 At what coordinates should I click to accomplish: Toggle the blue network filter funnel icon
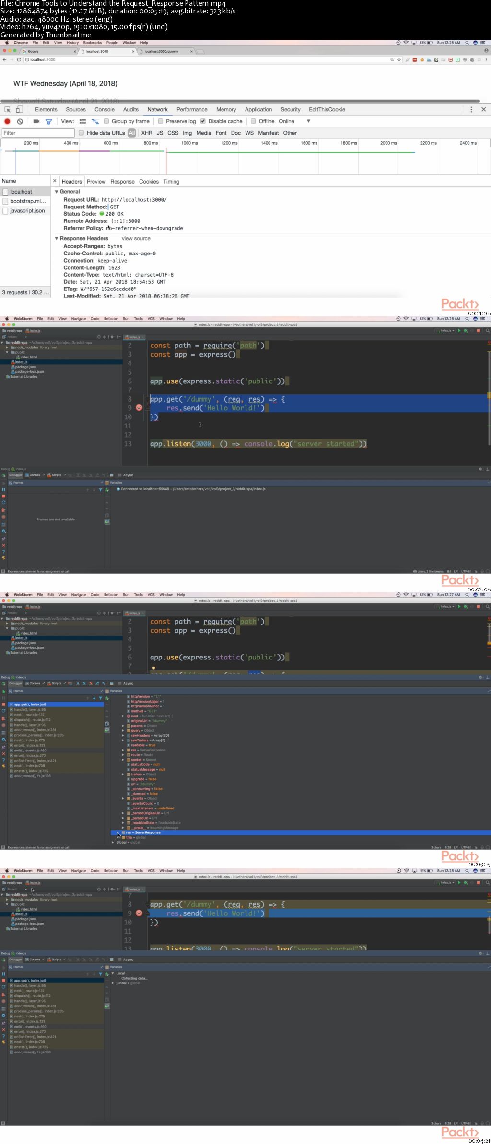[x=48, y=121]
